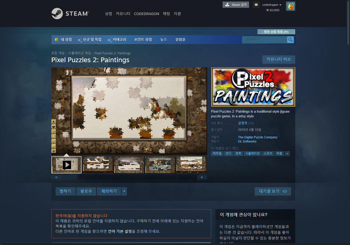Focus the store search field
Screen dimensions: 350x245
click(265, 40)
